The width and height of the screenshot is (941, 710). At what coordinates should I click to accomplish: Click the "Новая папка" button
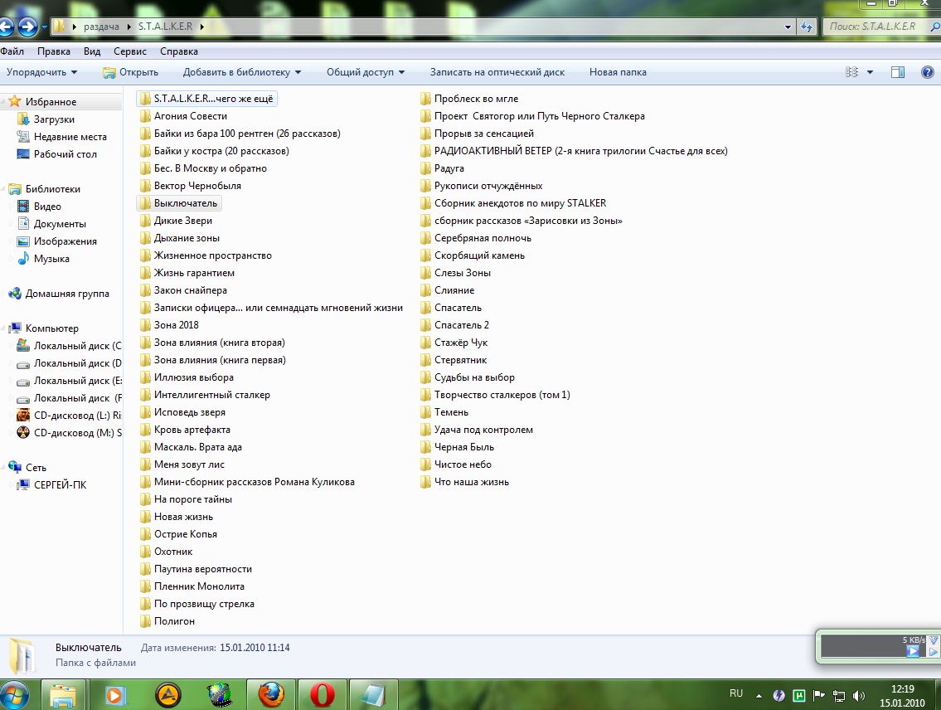pyautogui.click(x=618, y=72)
